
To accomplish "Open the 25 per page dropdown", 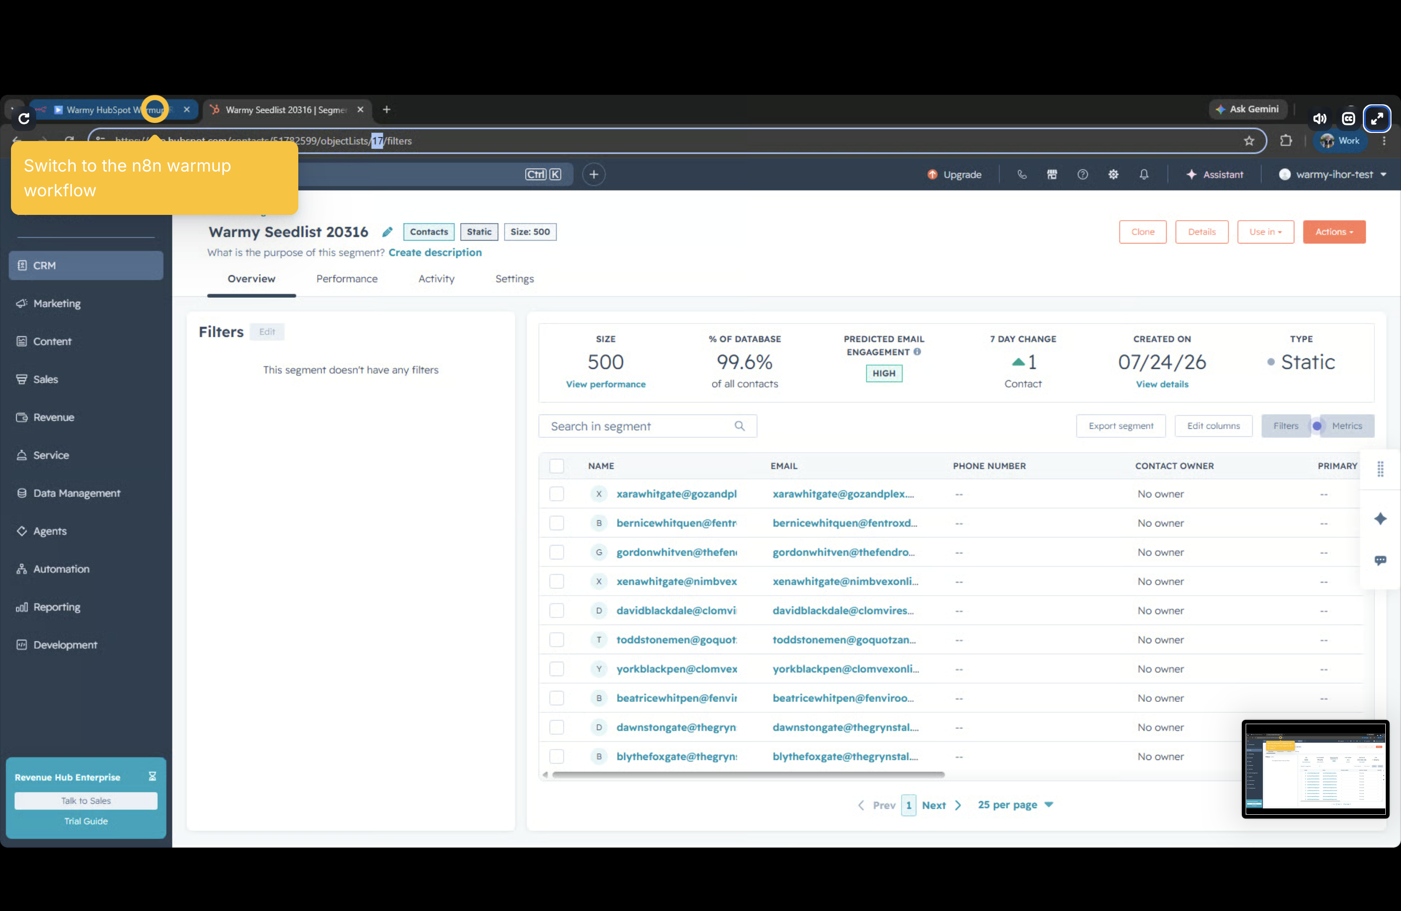I will point(1015,804).
